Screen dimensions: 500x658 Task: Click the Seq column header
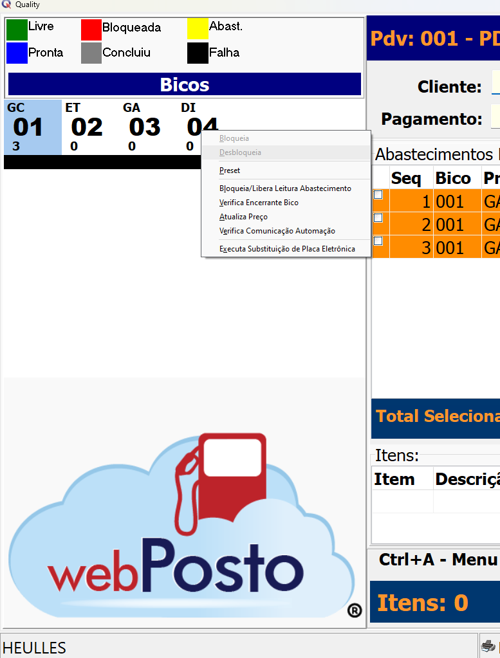(x=411, y=178)
